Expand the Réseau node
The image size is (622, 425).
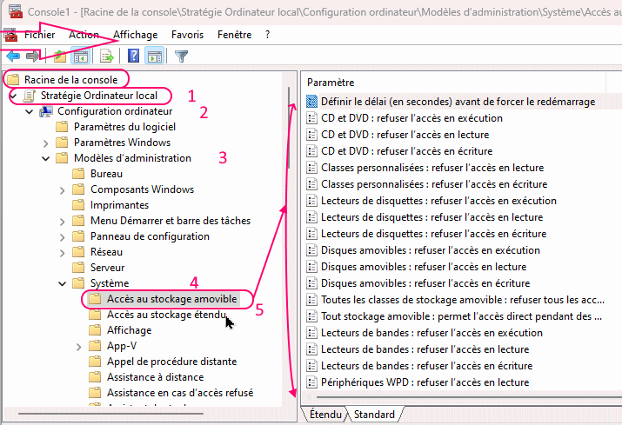63,253
